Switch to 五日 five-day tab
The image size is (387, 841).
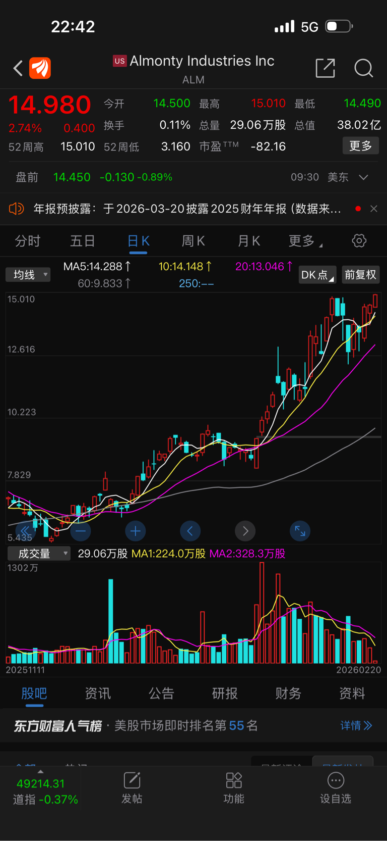(83, 241)
